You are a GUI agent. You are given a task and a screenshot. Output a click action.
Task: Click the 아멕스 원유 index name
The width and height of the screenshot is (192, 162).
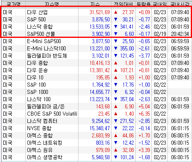40,150
